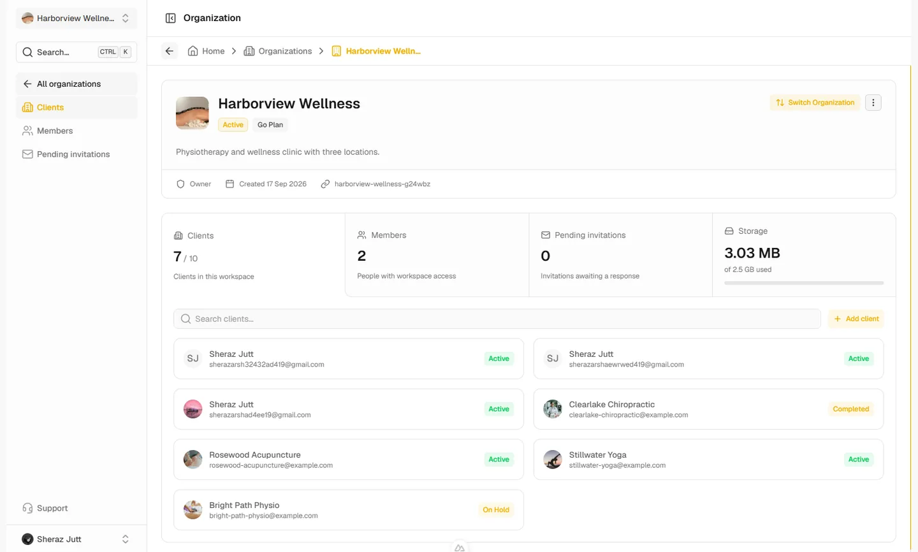Click the storage usage progress bar
Image resolution: width=918 pixels, height=552 pixels.
804,282
